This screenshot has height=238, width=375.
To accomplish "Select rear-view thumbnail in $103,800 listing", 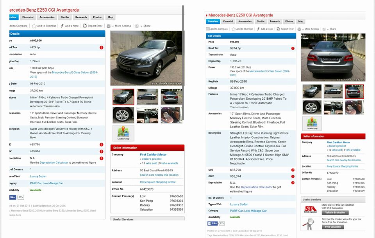I will pos(171,97).
